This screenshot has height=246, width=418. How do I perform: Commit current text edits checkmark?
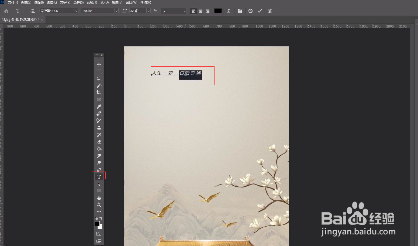tap(260, 11)
